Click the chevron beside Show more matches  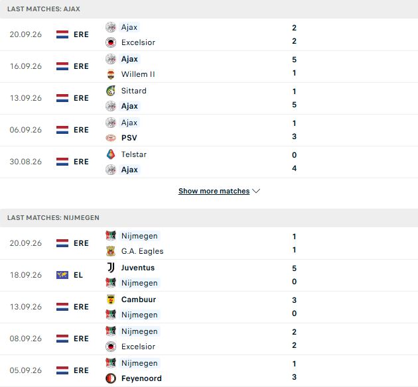point(256,191)
